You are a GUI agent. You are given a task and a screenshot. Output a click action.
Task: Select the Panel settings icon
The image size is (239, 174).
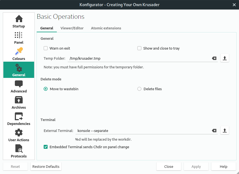pyautogui.click(x=19, y=38)
